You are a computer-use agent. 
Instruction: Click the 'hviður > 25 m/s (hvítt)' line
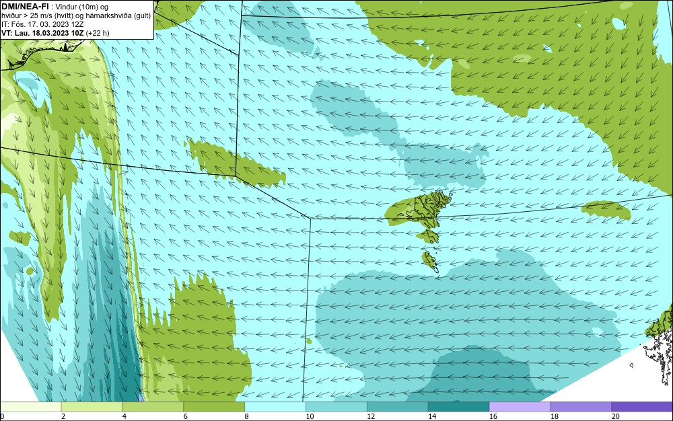click(40, 16)
